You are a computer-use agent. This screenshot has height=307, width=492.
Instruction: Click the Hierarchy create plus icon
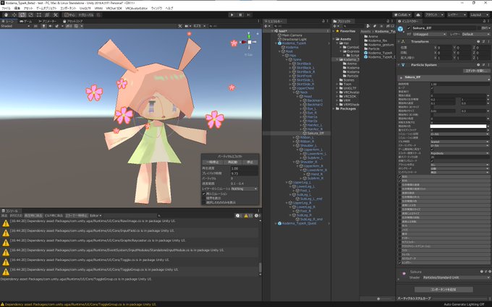click(267, 26)
